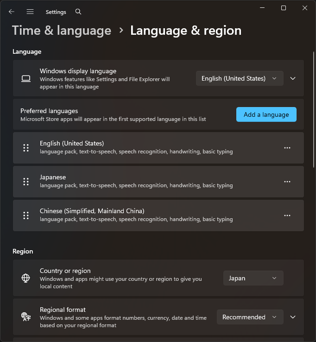Click the Regional format icon
This screenshot has height=342, width=316.
(x=26, y=317)
